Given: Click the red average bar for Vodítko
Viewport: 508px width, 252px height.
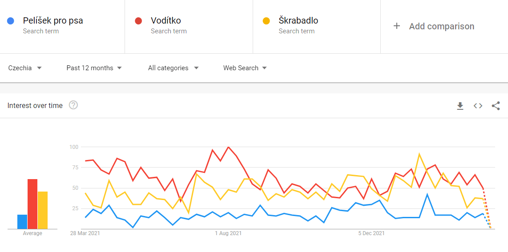Looking at the screenshot, I should point(32,204).
